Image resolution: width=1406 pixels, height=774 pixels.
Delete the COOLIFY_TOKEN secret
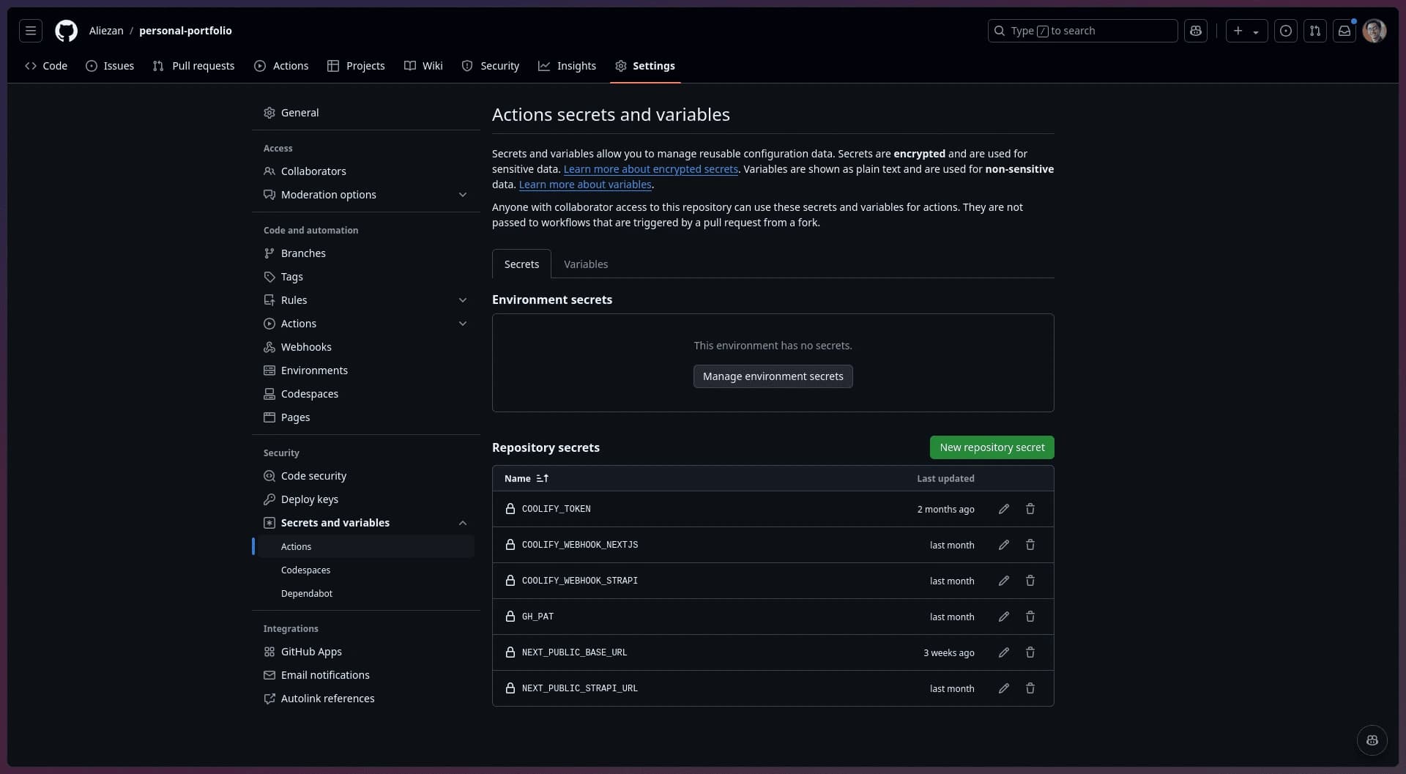tap(1030, 509)
